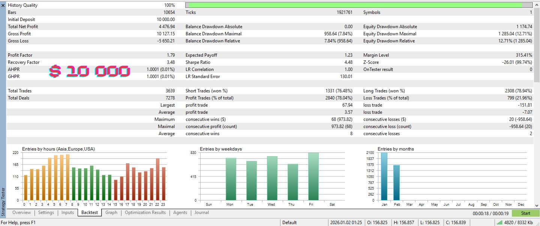The image size is (540, 226).
Task: Click the hour 22 bar in hours chart
Action: [x=158, y=179]
